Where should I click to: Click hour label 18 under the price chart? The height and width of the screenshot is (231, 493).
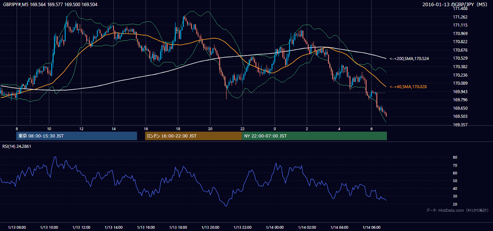click(x=178, y=129)
